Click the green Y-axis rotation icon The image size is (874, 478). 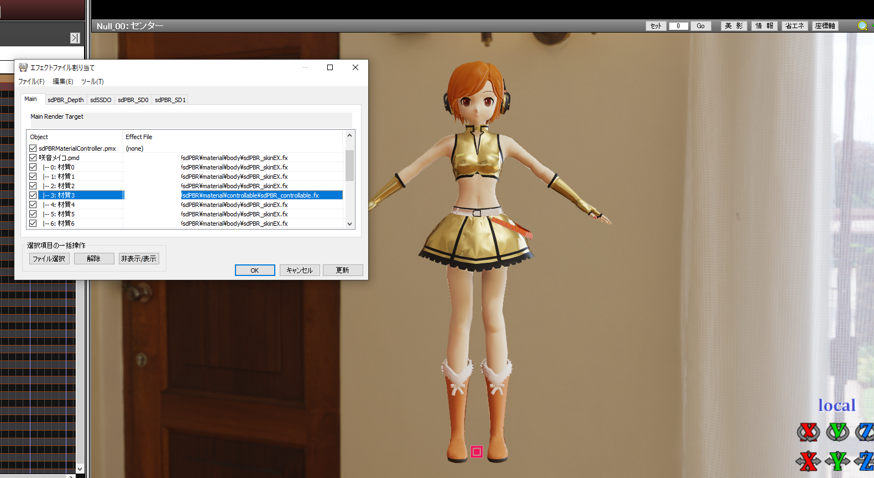838,432
